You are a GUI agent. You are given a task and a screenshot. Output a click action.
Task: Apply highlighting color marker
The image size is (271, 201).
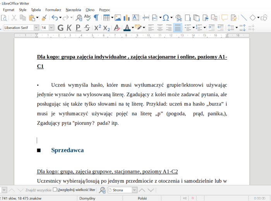(138, 28)
